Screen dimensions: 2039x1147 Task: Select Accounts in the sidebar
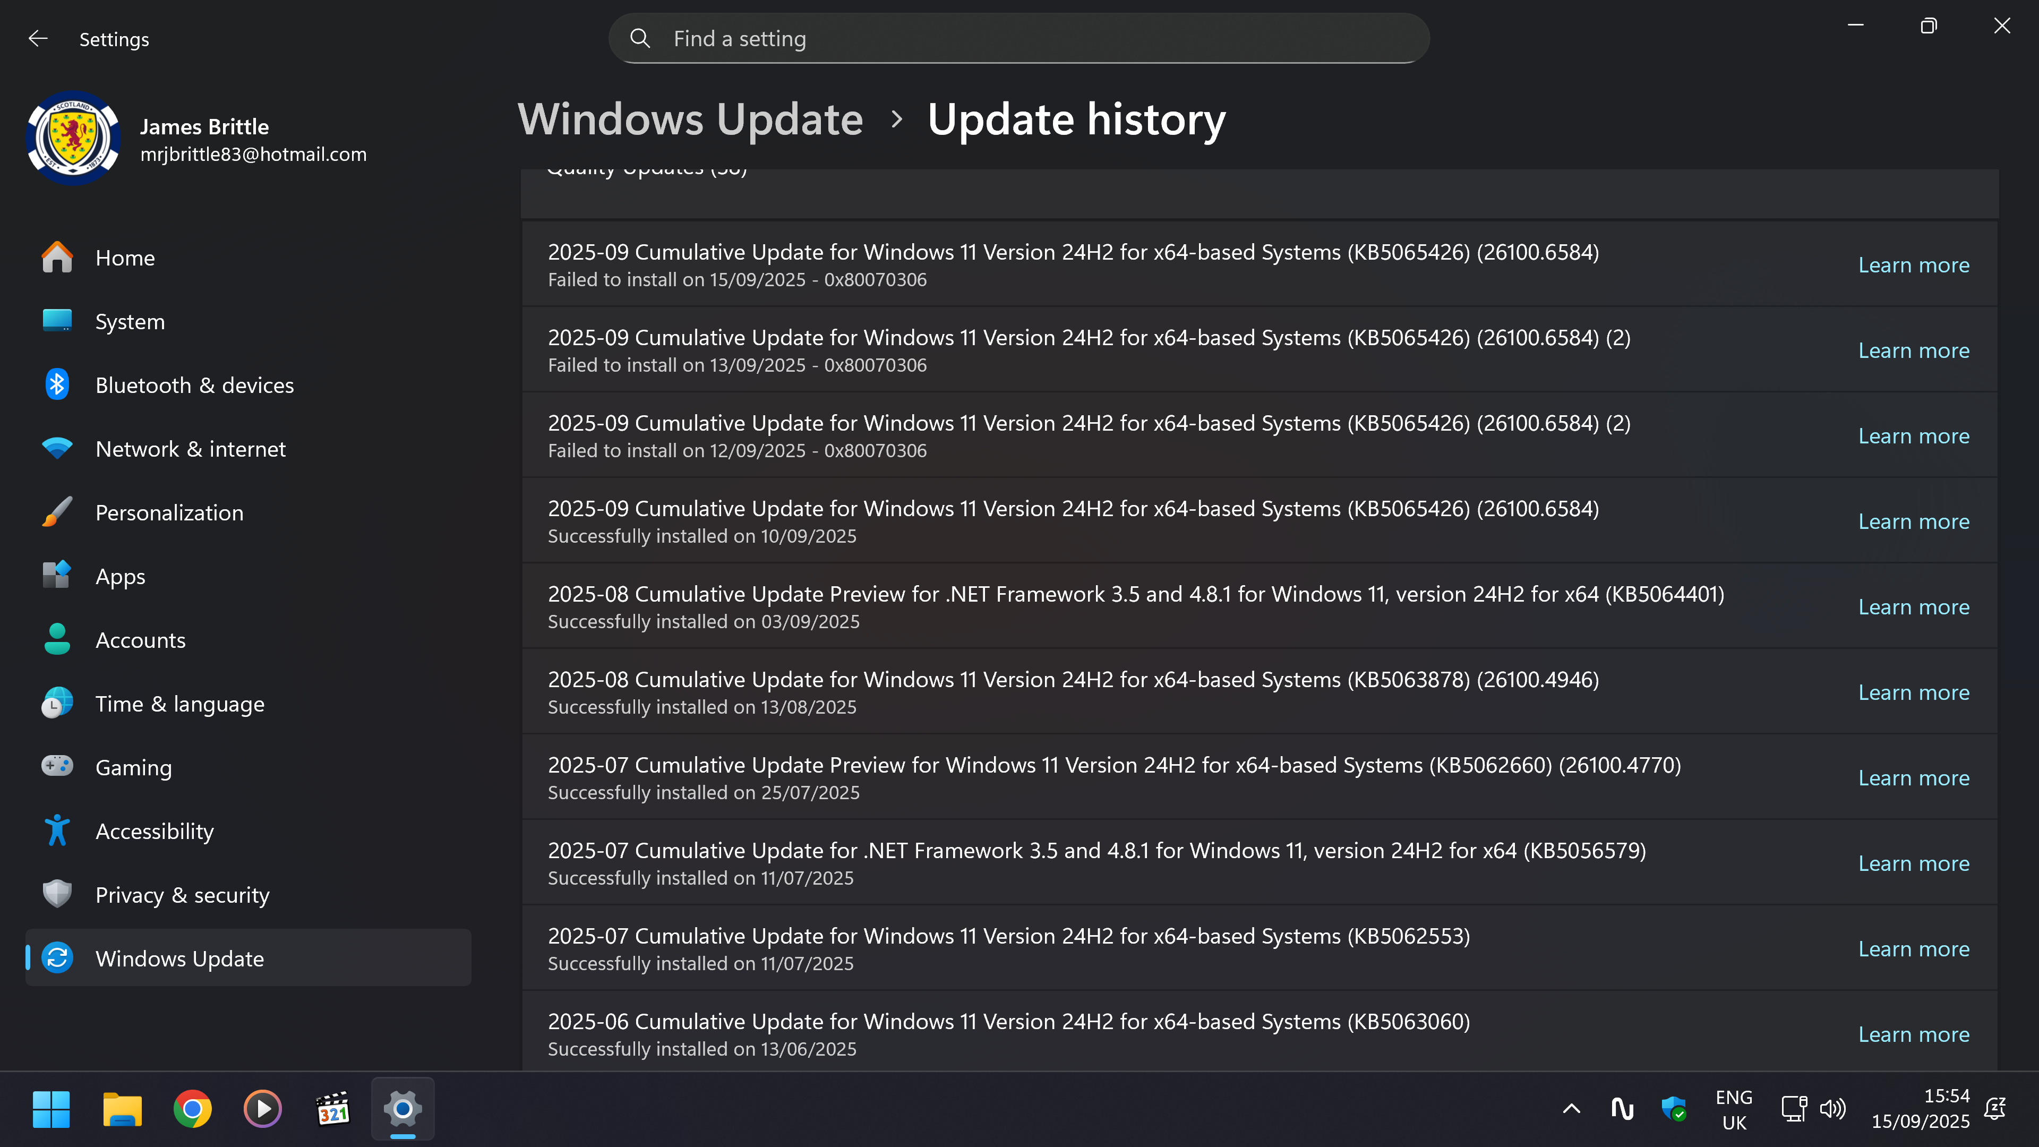[140, 639]
